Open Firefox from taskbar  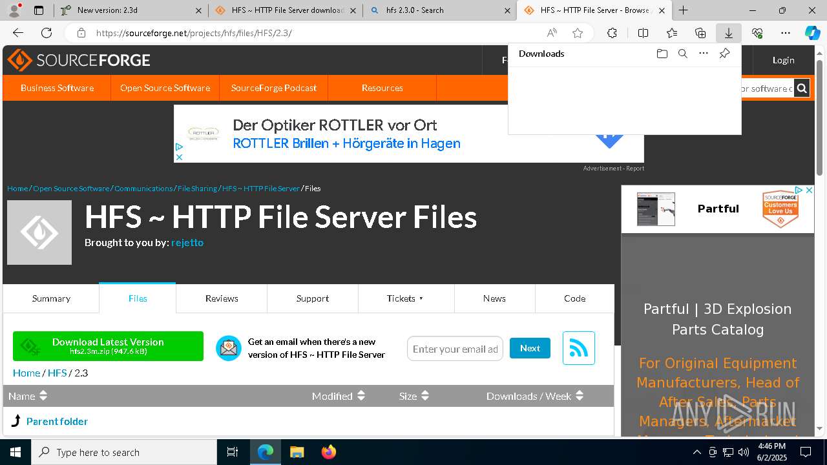click(329, 452)
